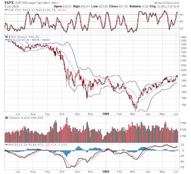Click the Volume 4.2B header value
Image resolution: width=191 pixels, height=174 pixels.
[x=139, y=6]
